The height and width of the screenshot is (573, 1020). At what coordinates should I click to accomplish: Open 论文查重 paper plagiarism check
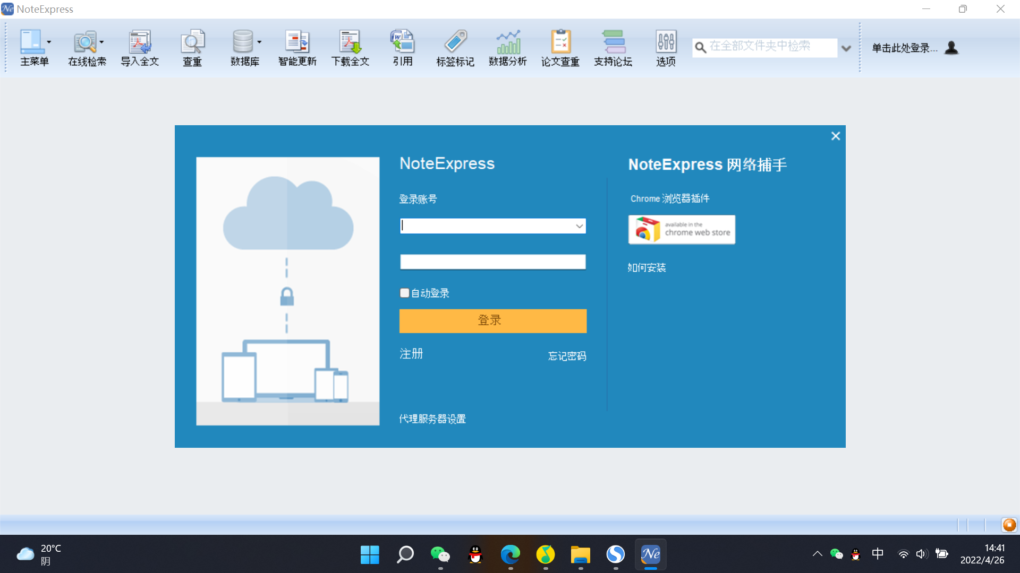560,48
